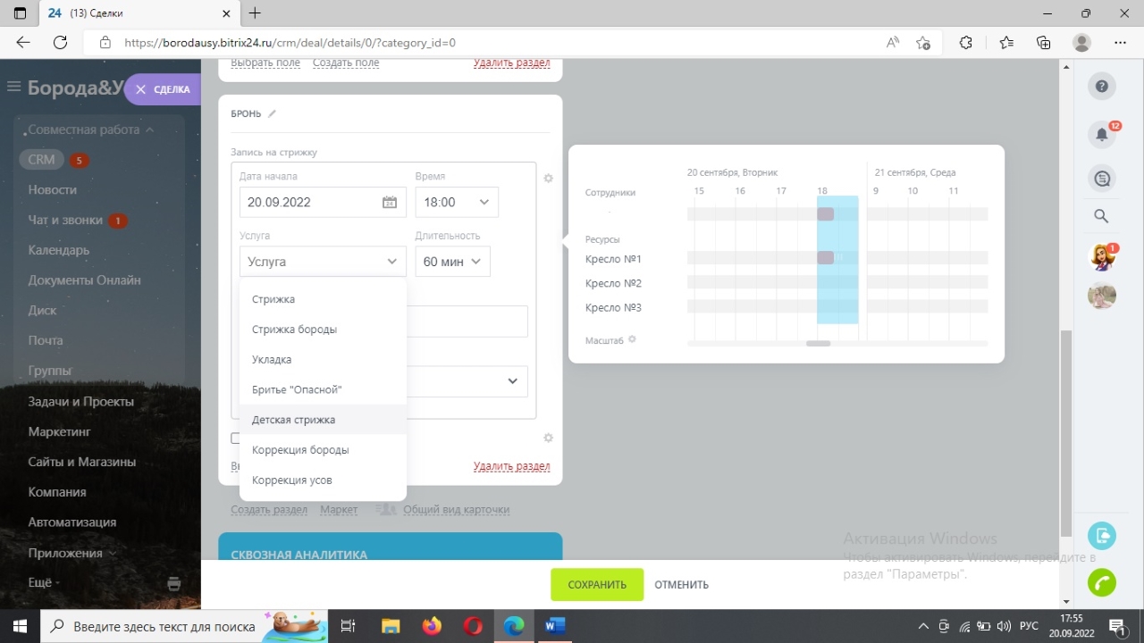Click the ОТМЕНИТЬ button

pyautogui.click(x=682, y=585)
